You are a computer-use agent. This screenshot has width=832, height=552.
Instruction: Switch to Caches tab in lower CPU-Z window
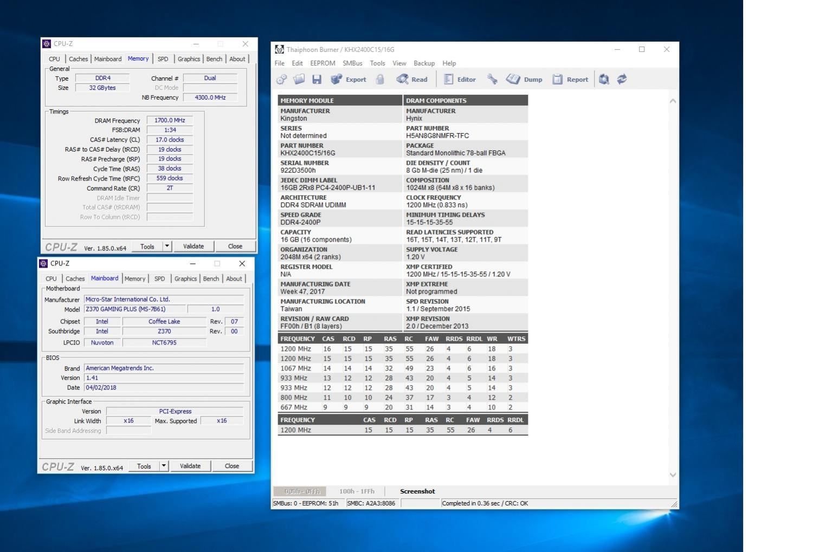(75, 279)
